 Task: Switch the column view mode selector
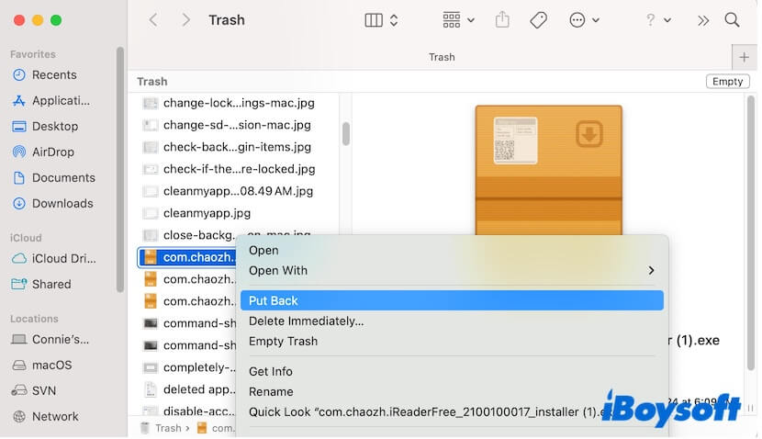(x=382, y=20)
